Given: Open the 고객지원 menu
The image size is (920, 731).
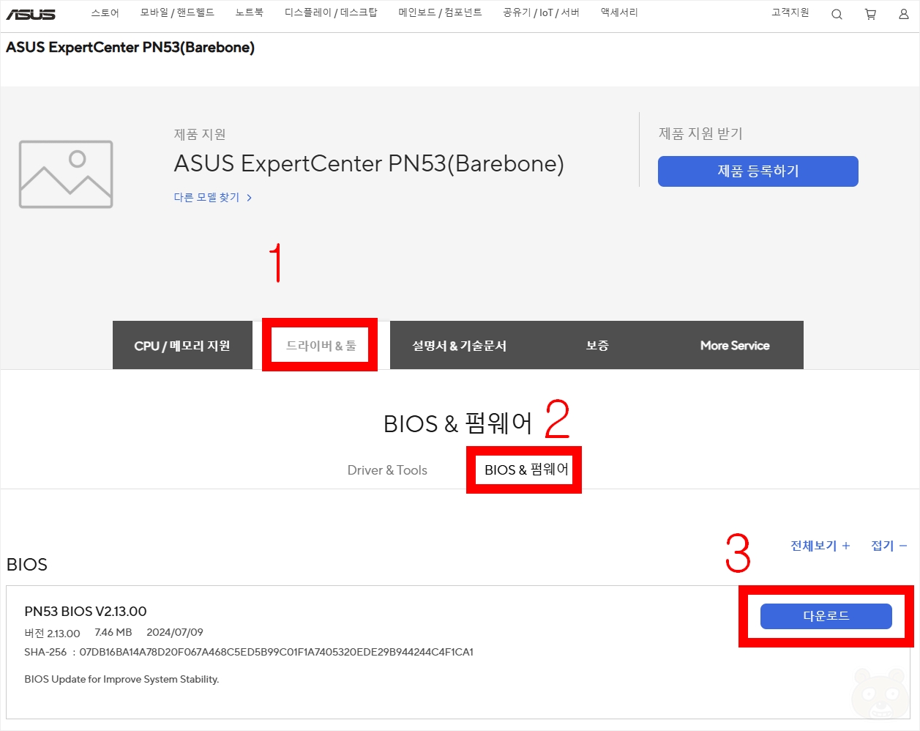Looking at the screenshot, I should [790, 12].
